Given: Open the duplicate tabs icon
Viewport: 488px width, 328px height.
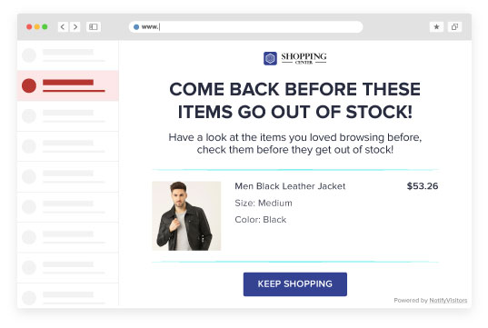Looking at the screenshot, I should pyautogui.click(x=454, y=26).
